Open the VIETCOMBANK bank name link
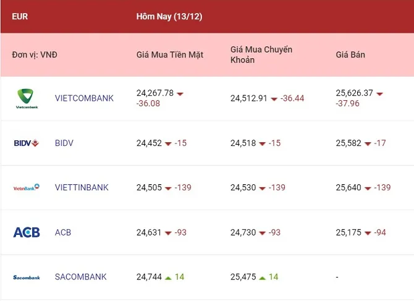Screen dimensions: 414x301 (x=84, y=98)
